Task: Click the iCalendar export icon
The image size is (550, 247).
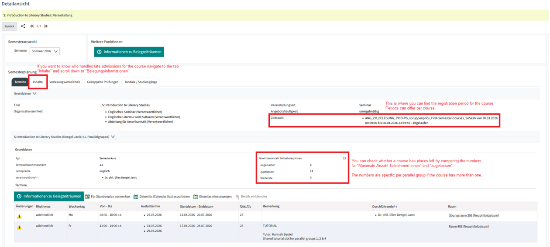Action: pos(136,197)
